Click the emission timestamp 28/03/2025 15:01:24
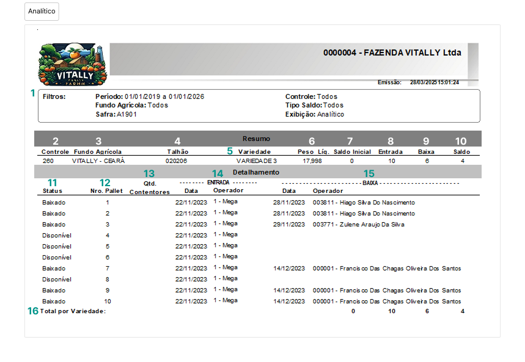Screen dimensions: 525x362 coord(435,82)
